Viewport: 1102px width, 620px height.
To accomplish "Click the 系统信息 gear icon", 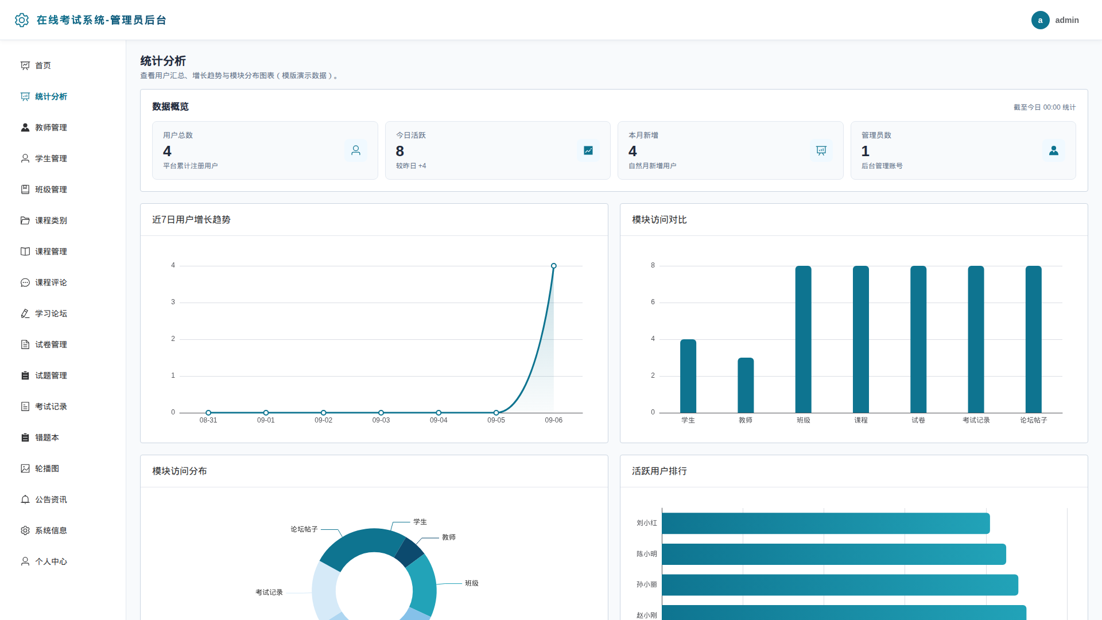I will 25,530.
